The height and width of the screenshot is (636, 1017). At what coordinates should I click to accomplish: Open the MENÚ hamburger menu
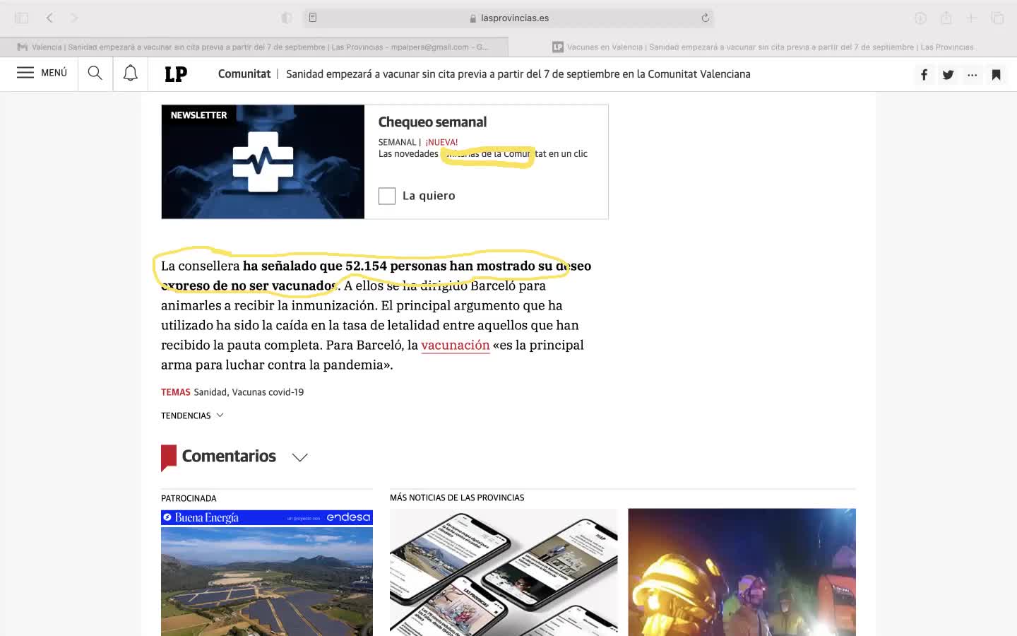pyautogui.click(x=42, y=73)
